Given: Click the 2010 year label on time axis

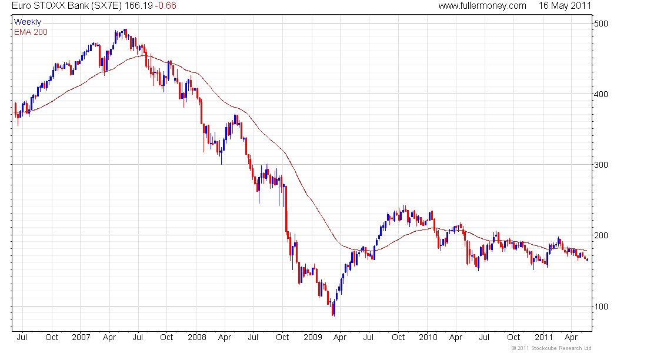Looking at the screenshot, I should tap(428, 337).
